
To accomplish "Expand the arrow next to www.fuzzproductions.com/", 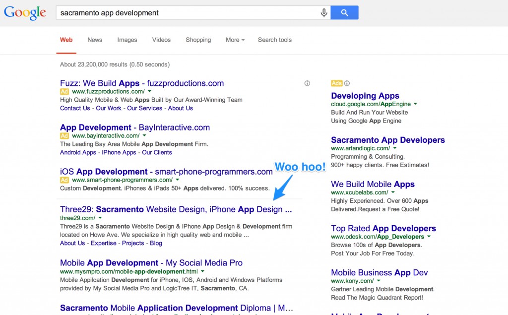I will 150,92.
